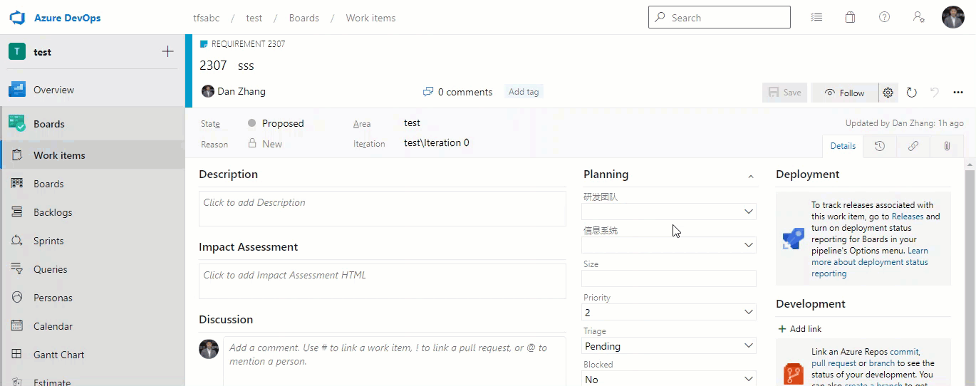Click the Boards breadcrumb

pyautogui.click(x=304, y=18)
